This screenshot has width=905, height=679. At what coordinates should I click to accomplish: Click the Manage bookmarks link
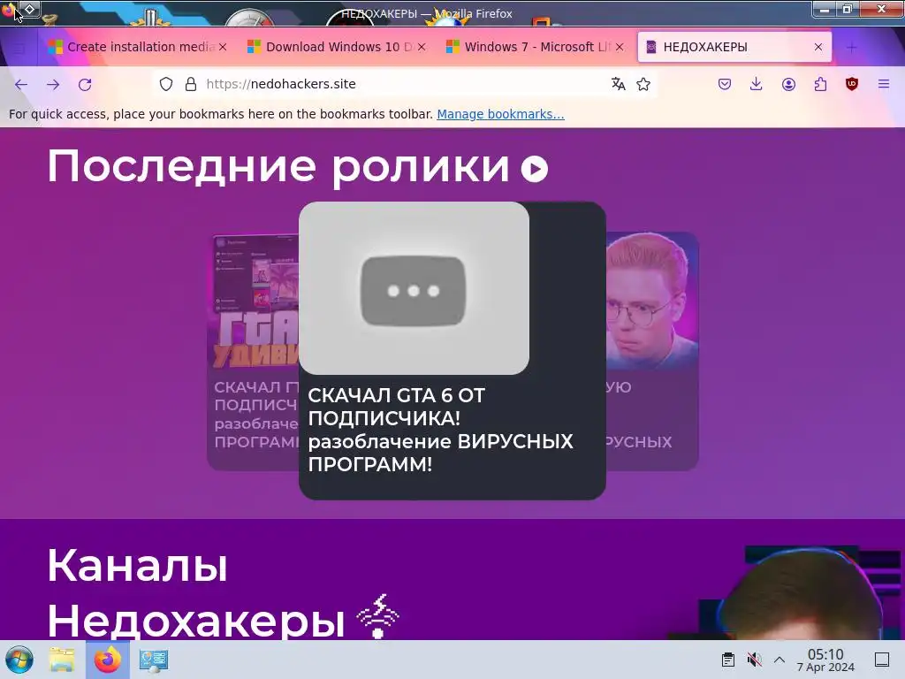click(x=500, y=114)
